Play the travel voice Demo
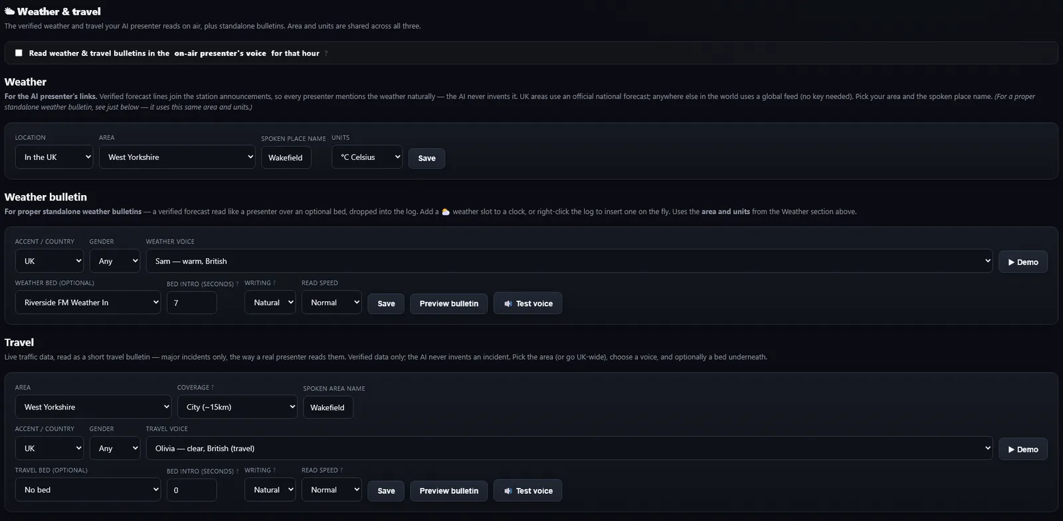1063x521 pixels. click(1023, 449)
